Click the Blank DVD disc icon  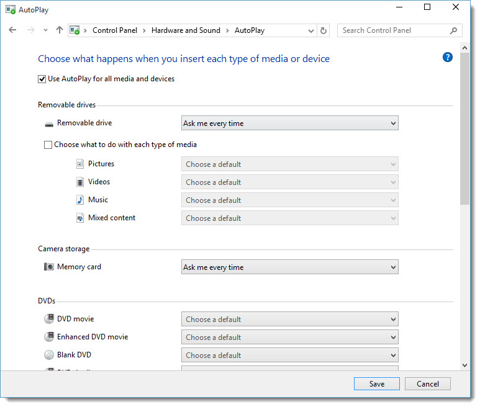49,355
